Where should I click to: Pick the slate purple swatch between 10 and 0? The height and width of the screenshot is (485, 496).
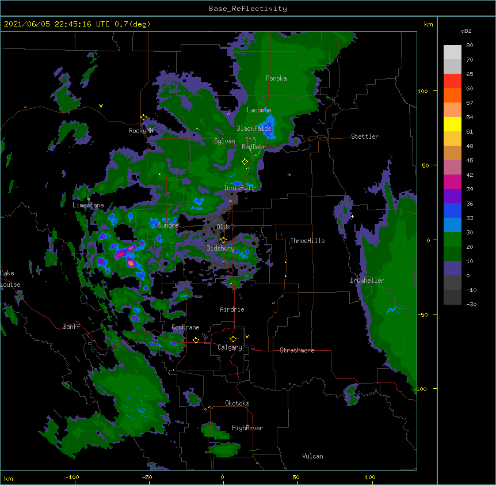(x=452, y=268)
